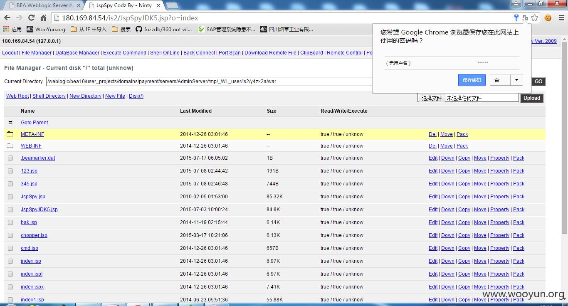Click the parent directory equals icon

point(10,123)
